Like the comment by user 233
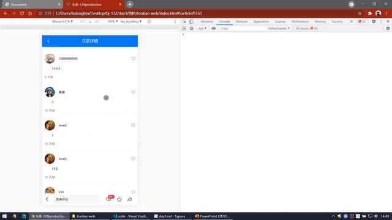The width and height of the screenshot is (392, 220). 133,192
